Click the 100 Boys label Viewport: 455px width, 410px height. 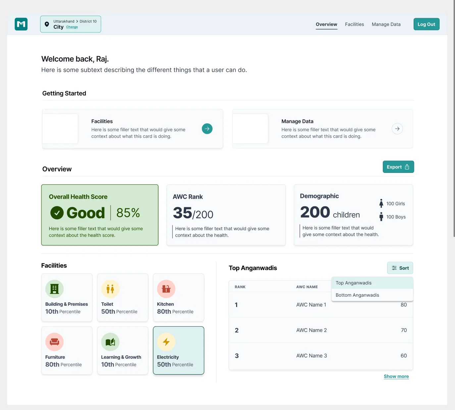point(396,217)
